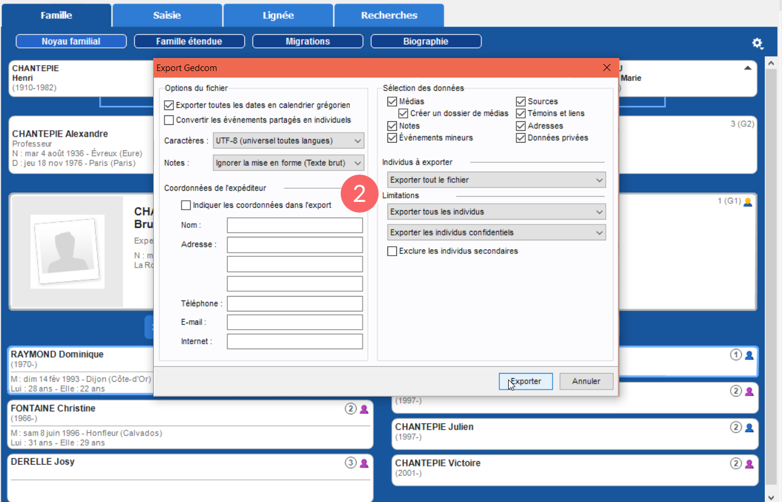
Task: Click the placeholder profile photo thumbnail
Action: click(x=67, y=252)
